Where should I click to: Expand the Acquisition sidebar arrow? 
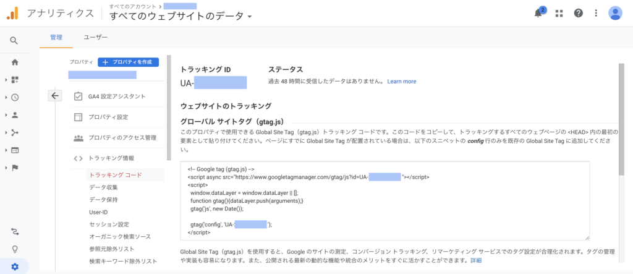(6, 132)
